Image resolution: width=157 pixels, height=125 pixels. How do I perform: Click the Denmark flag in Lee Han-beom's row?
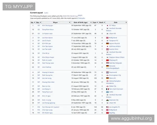coord(107,38)
